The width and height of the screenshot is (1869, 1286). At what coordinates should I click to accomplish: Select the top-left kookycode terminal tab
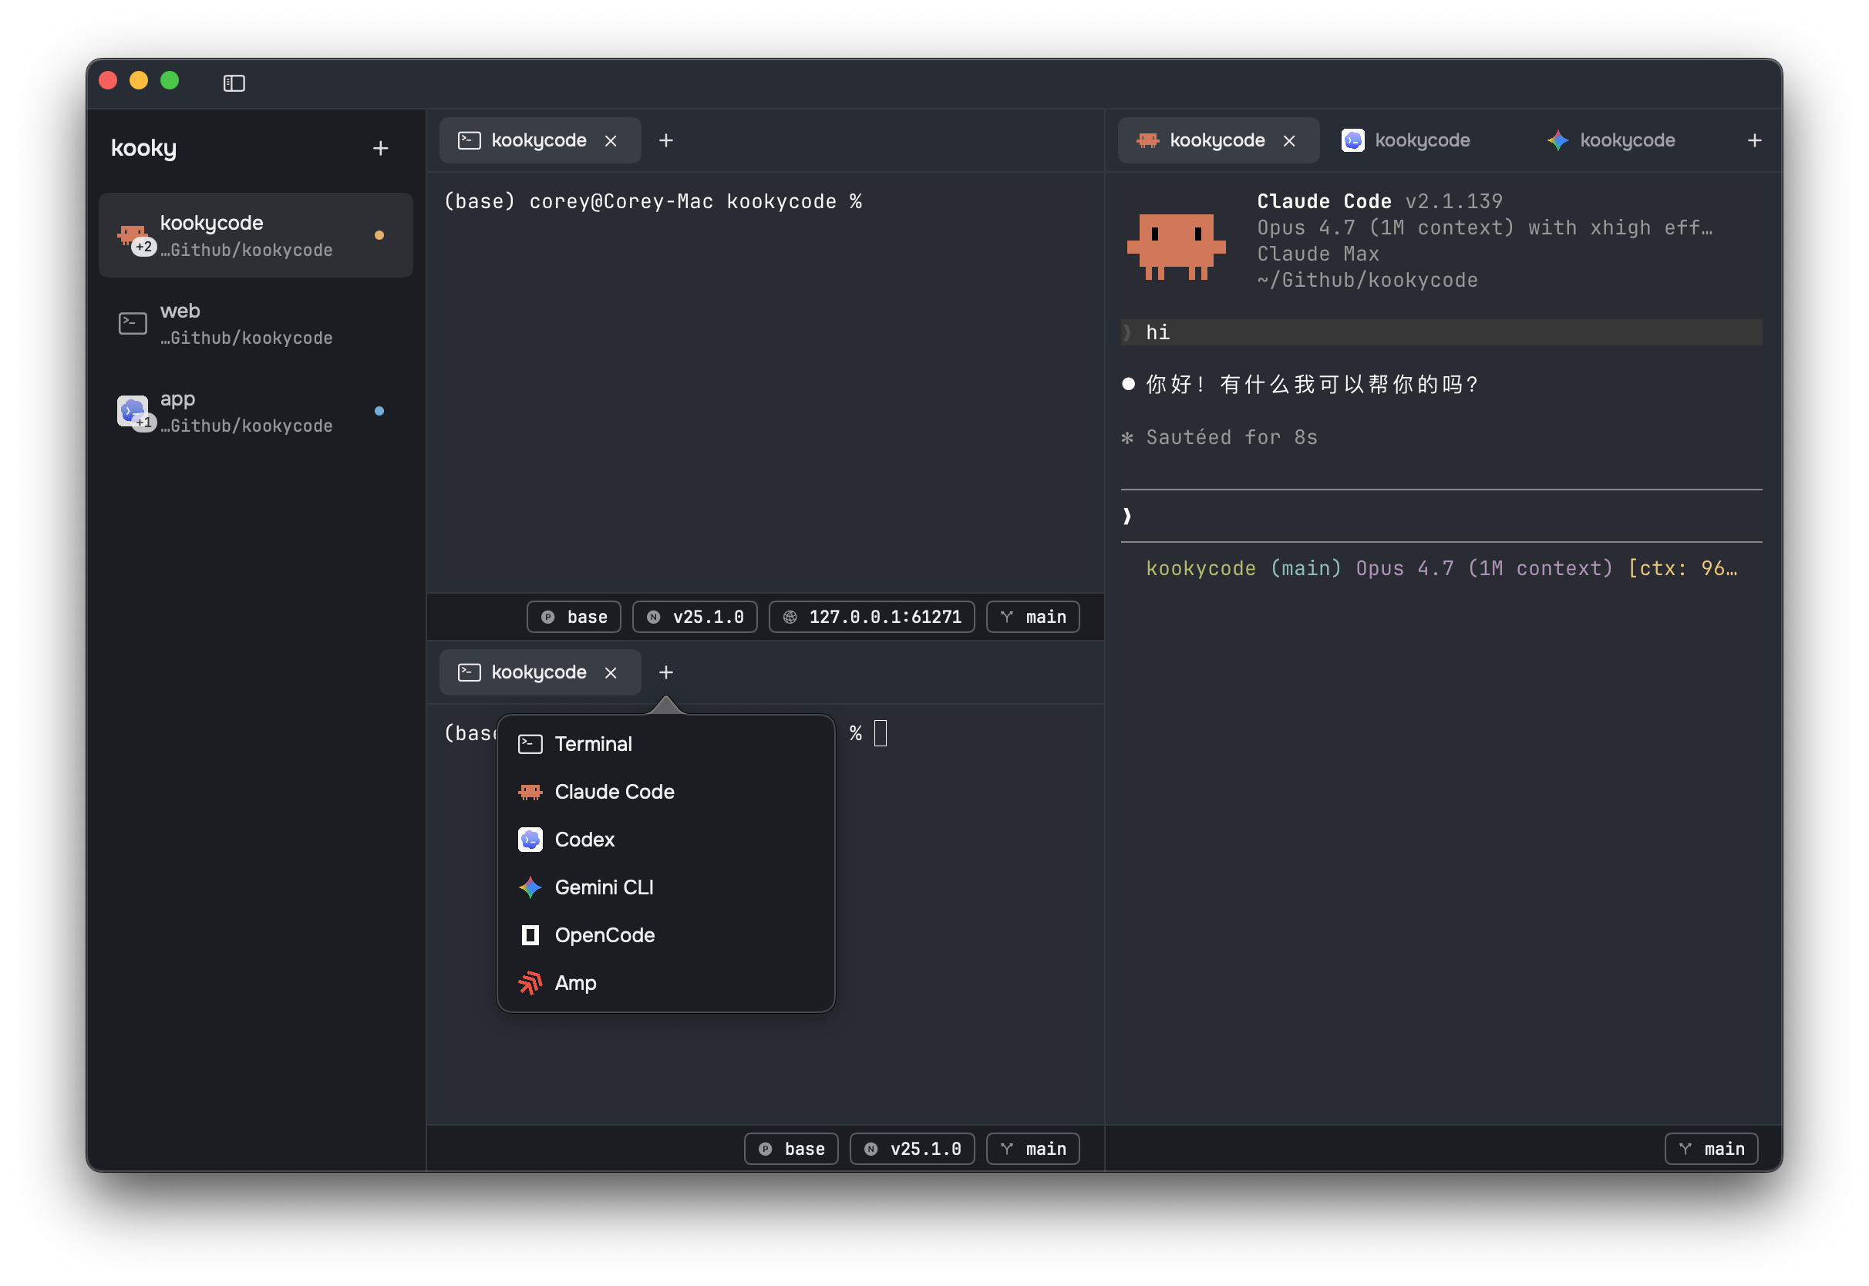point(540,140)
